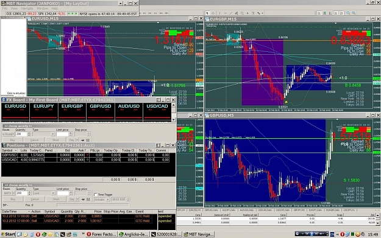Click the chart shift icon beside zoom in
Viewport: 381px width, 238px height.
[x=341, y=13]
